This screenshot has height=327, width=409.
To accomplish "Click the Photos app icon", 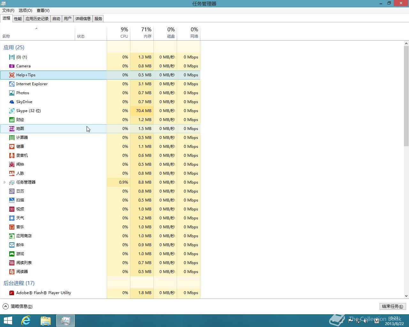I will point(12,93).
